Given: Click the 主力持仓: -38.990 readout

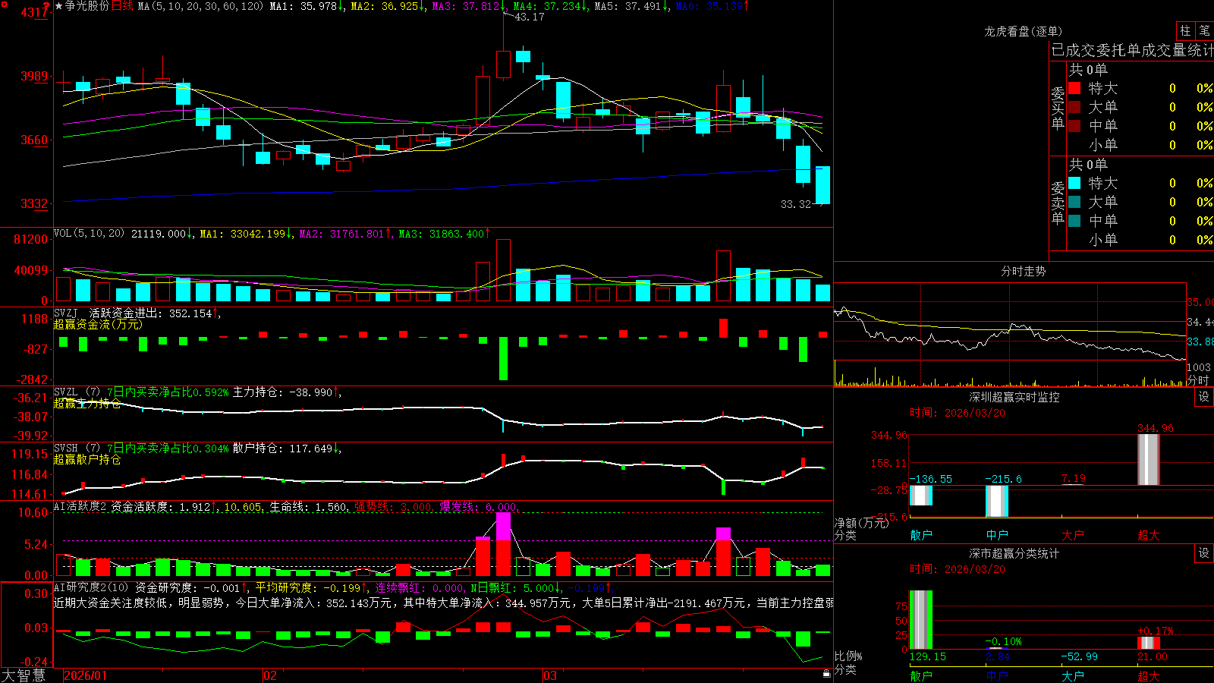Looking at the screenshot, I should [282, 392].
